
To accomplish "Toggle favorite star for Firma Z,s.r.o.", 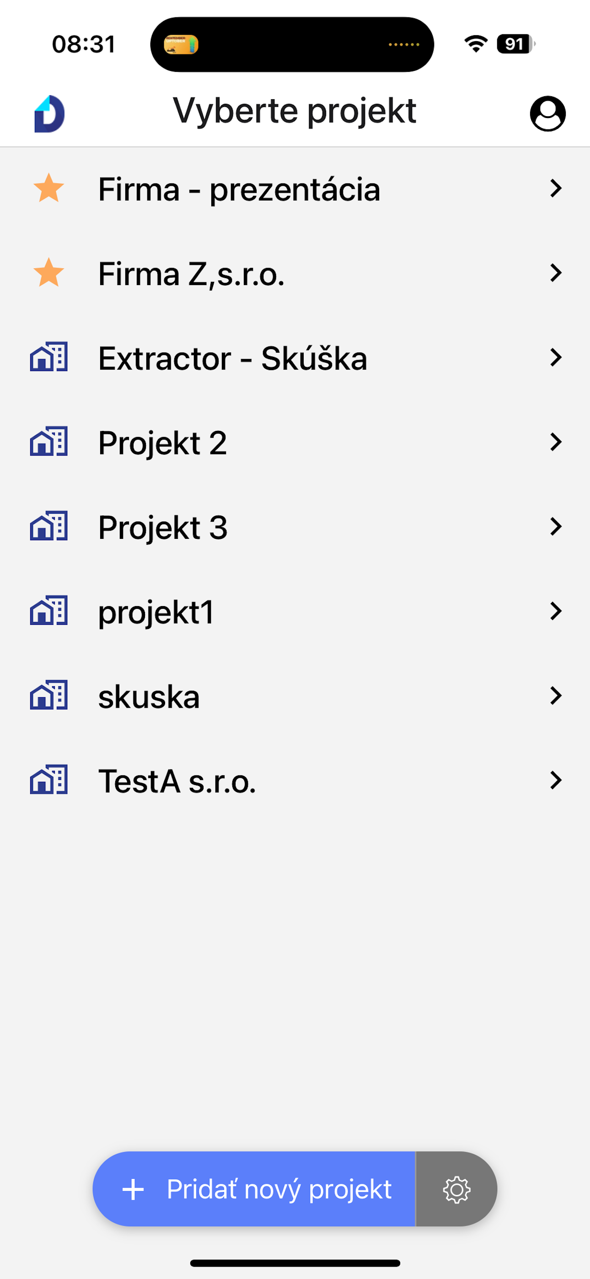I will point(48,273).
